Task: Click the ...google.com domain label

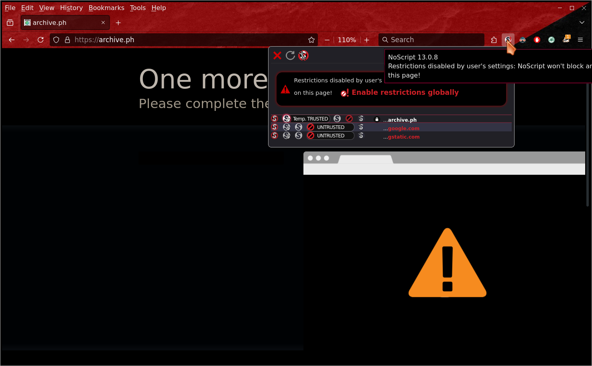Action: tap(401, 129)
